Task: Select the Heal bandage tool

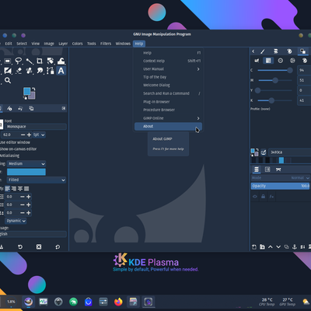Action: [x=29, y=71]
